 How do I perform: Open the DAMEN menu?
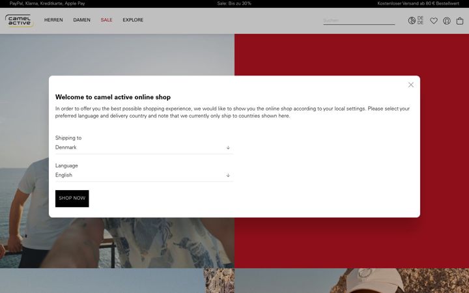click(81, 20)
